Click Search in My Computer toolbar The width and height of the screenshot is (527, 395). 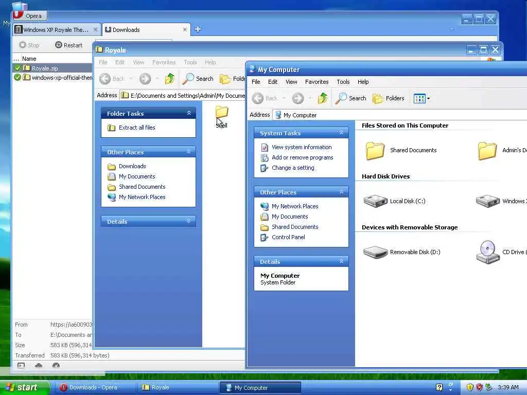[x=351, y=98]
